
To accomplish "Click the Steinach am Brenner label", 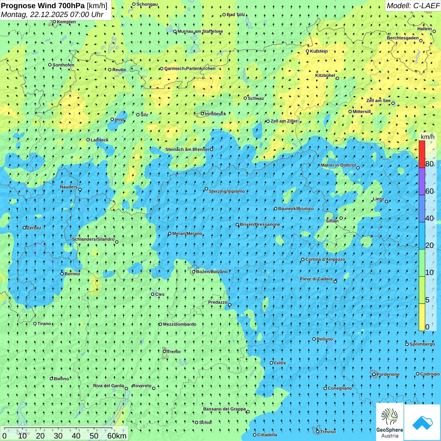I will (x=187, y=149).
